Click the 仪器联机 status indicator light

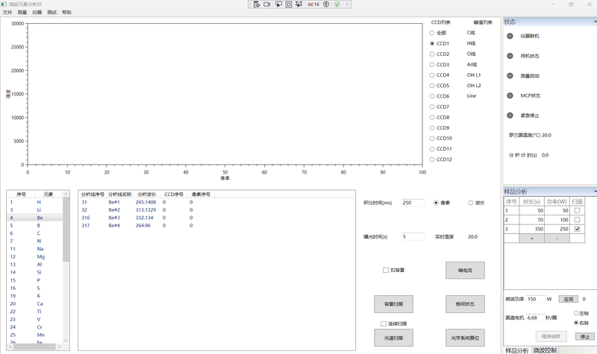tap(510, 36)
